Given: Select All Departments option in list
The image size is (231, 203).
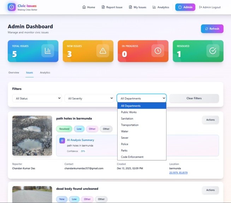Looking at the screenshot, I should pyautogui.click(x=142, y=106).
